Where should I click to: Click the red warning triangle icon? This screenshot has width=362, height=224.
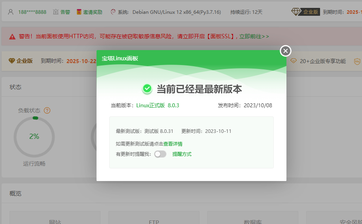pos(12,36)
